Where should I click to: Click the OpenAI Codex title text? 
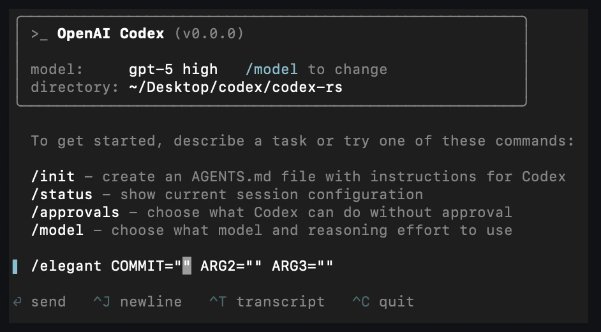pyautogui.click(x=110, y=34)
